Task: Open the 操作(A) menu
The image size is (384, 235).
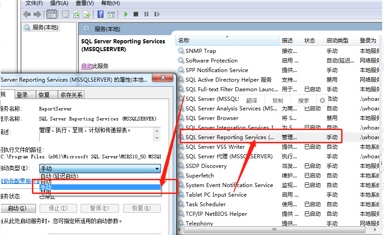Action: pos(59,3)
